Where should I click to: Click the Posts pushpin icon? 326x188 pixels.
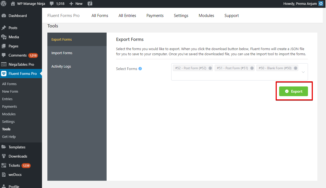4,28
